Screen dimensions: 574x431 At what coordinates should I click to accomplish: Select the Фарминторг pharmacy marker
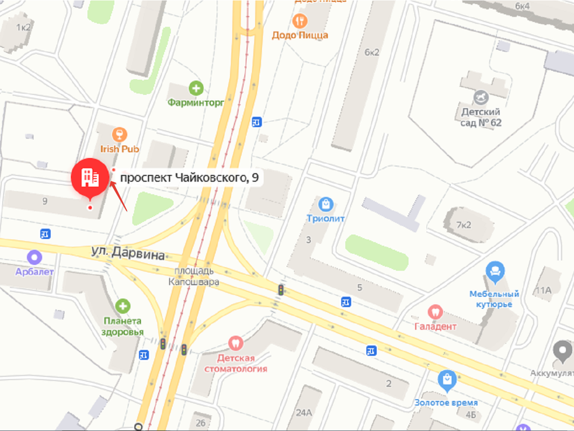(196, 88)
